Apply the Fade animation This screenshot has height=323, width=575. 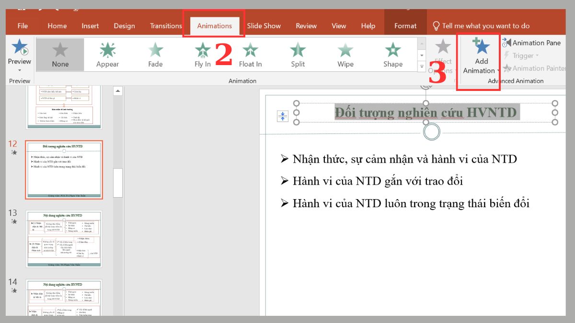click(154, 54)
